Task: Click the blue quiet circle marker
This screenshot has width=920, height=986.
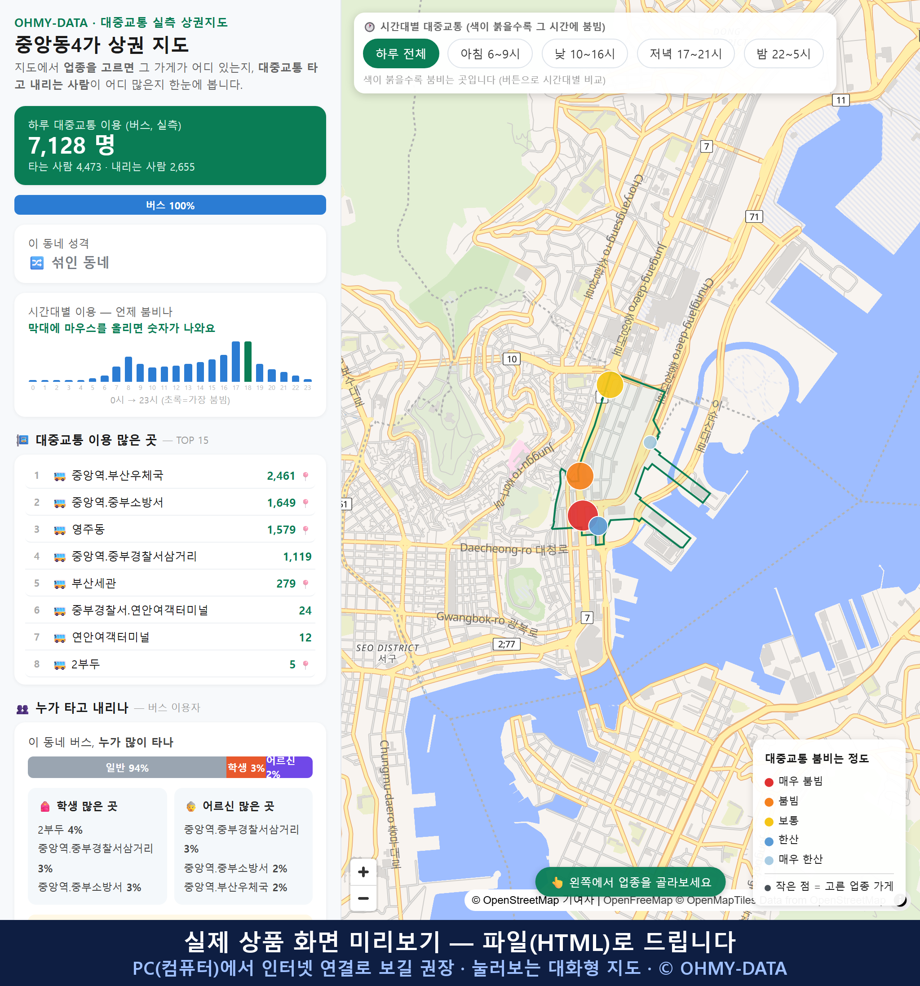Action: pyautogui.click(x=597, y=526)
